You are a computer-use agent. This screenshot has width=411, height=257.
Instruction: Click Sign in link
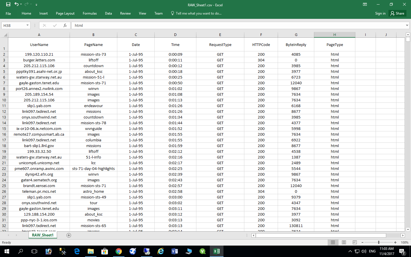pos(380,13)
